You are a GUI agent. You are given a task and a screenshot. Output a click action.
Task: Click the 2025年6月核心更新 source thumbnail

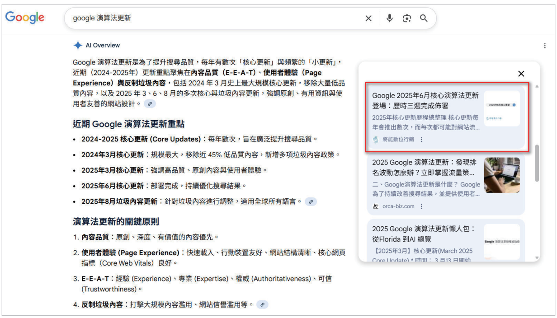pyautogui.click(x=502, y=109)
